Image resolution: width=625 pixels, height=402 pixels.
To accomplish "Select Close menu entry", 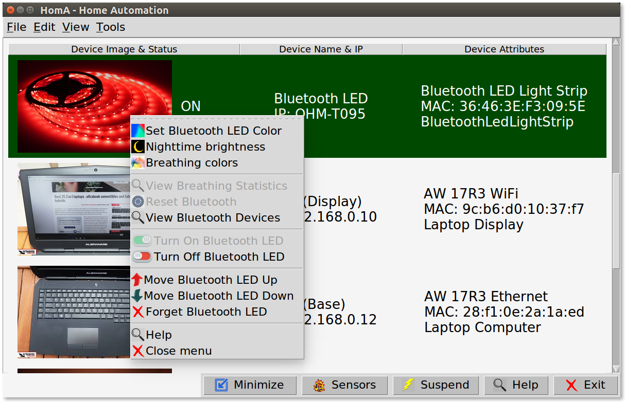I will point(217,351).
